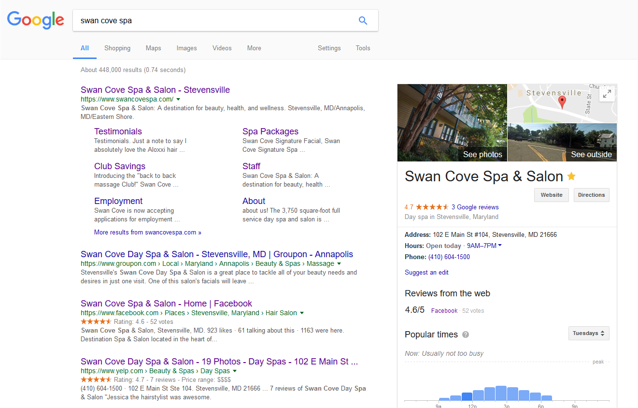Expand the map with the arrows icon
This screenshot has width=638, height=408.
(607, 94)
